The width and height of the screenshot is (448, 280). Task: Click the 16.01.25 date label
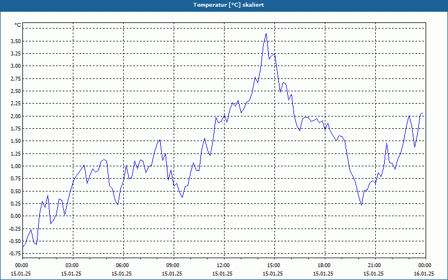point(424,274)
